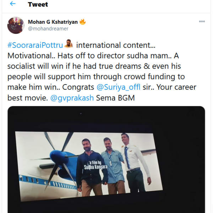Open the tweet's more options menu
Image resolution: width=213 pixels, height=213 pixels.
(x=202, y=22)
